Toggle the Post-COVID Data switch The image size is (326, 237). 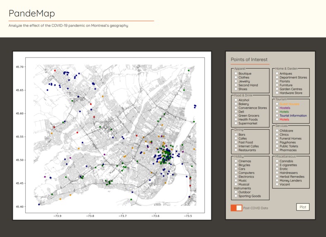(237, 208)
